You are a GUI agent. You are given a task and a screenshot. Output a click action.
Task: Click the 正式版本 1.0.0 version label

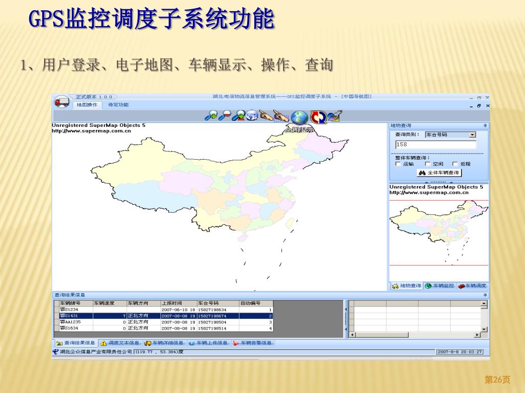[94, 97]
